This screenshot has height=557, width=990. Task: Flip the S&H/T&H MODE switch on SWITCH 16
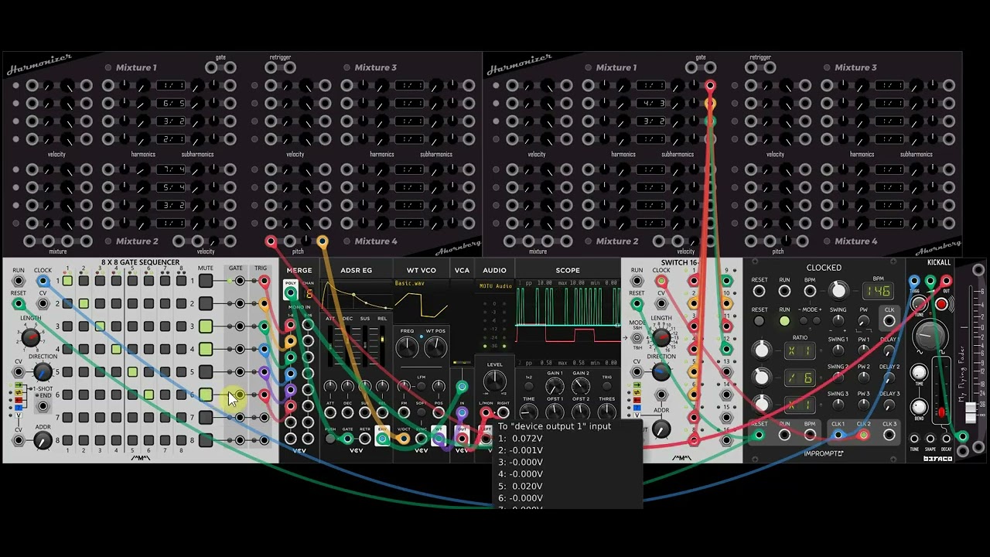click(637, 337)
